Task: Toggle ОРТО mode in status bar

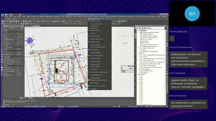Action: click(55, 107)
